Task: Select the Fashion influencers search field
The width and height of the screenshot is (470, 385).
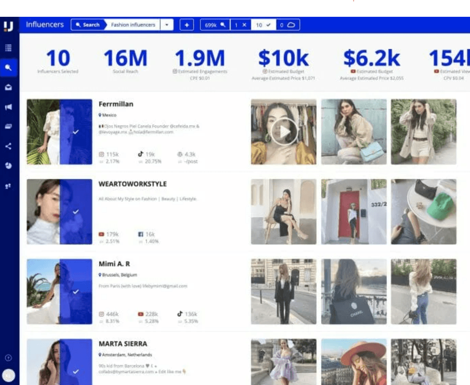Action: 133,25
